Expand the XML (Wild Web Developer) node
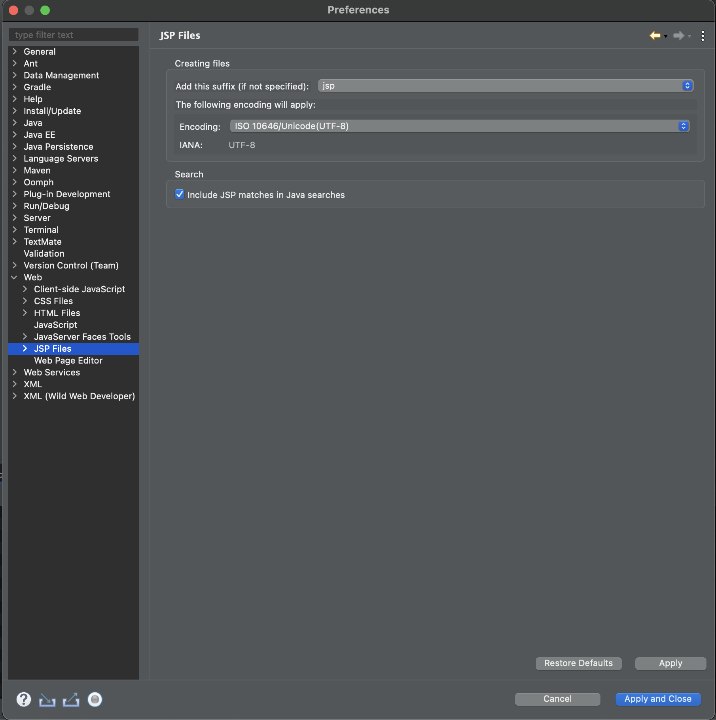This screenshot has width=716, height=720. coord(15,396)
